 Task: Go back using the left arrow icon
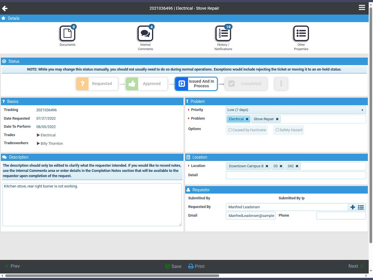click(x=5, y=8)
